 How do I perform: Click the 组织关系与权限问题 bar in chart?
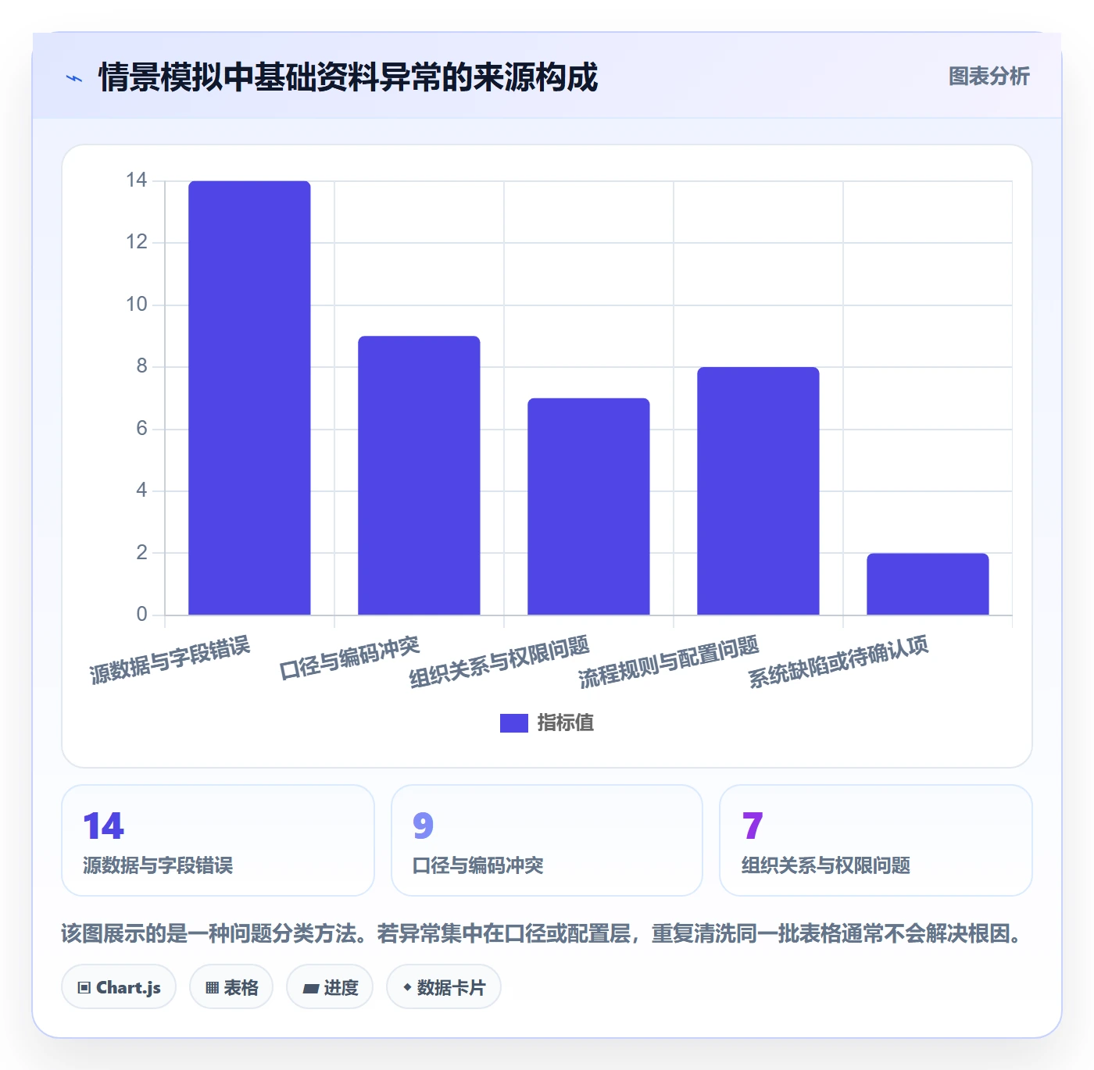tap(588, 506)
